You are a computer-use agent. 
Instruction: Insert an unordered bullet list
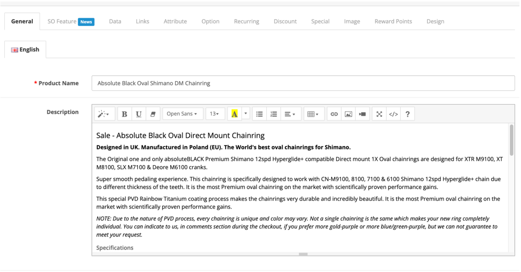pyautogui.click(x=259, y=114)
